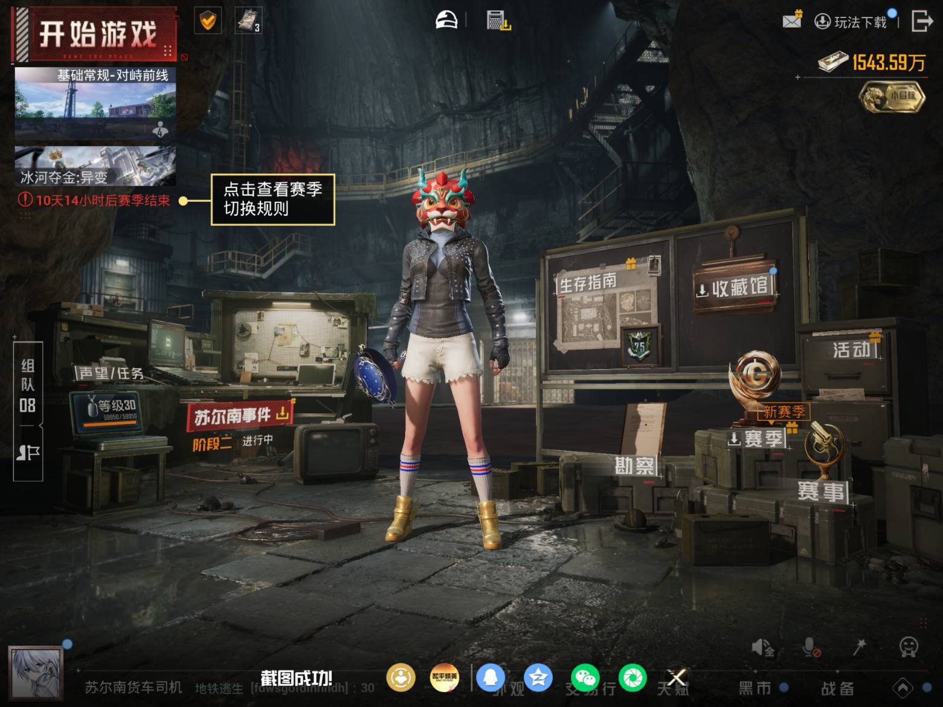Toggle the muted microphone icon
943x707 pixels.
point(811,648)
